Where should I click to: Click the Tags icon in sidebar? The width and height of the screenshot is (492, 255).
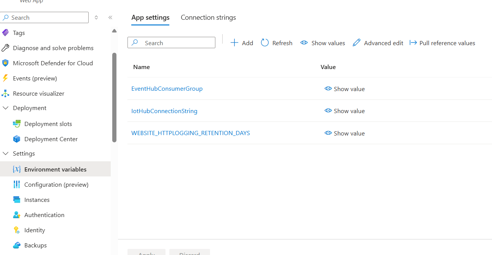pyautogui.click(x=5, y=33)
